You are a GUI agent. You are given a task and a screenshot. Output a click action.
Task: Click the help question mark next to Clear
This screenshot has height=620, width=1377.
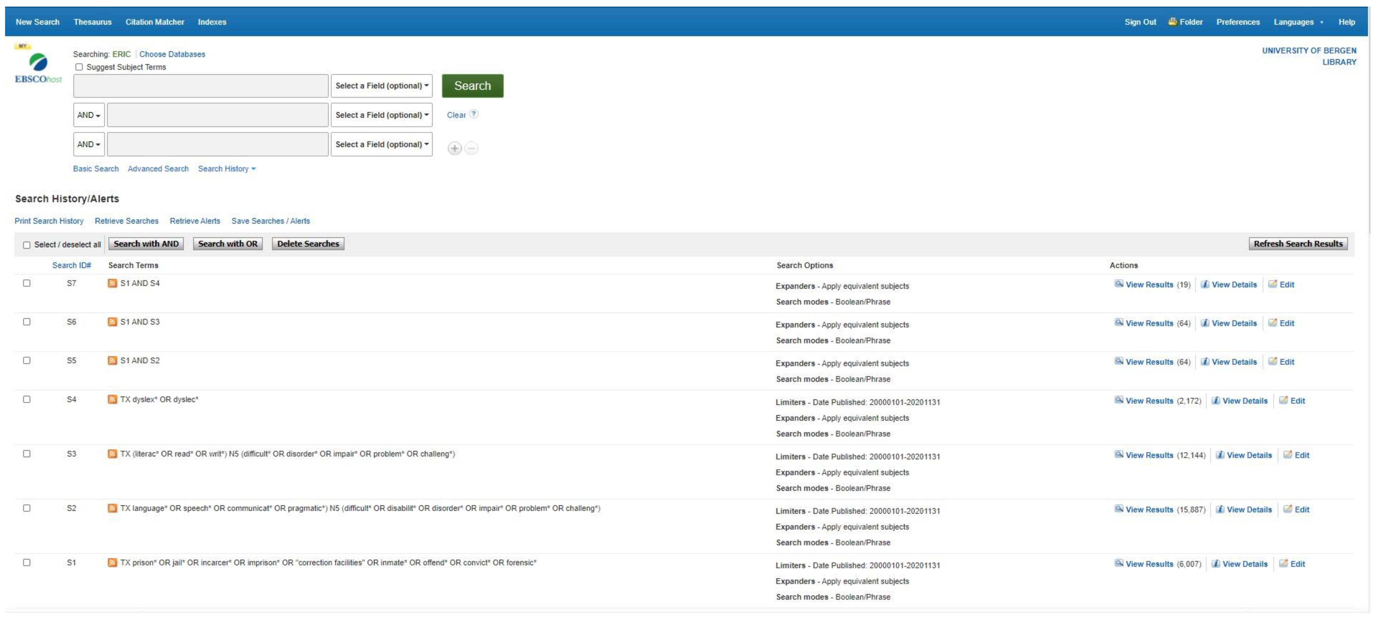[x=474, y=114]
